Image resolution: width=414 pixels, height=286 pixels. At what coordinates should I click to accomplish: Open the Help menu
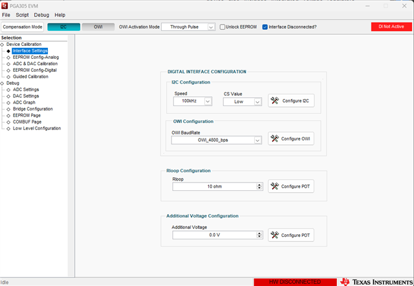[x=60, y=15]
